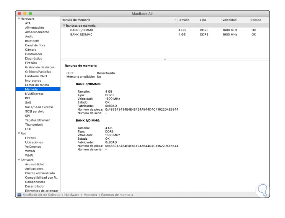Collapse the Hardware section triangle
This screenshot has width=285, height=218.
tap(19, 19)
